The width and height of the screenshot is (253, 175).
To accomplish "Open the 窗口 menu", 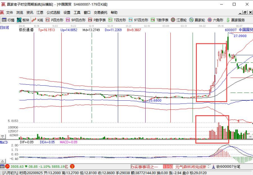I will click(87, 13).
